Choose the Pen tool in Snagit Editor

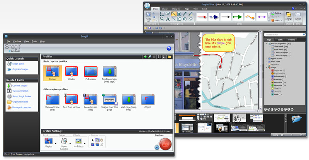coord(185,14)
